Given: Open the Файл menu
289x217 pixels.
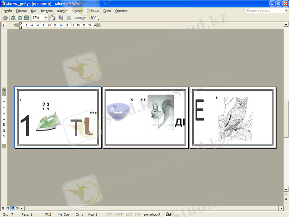Looking at the screenshot, I should pyautogui.click(x=8, y=11).
